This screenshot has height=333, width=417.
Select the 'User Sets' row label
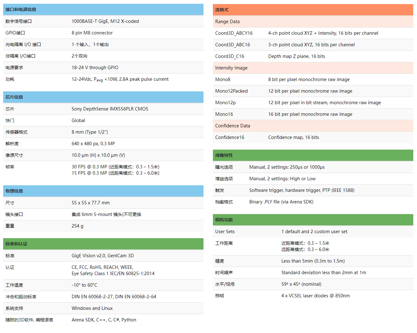pyautogui.click(x=225, y=232)
